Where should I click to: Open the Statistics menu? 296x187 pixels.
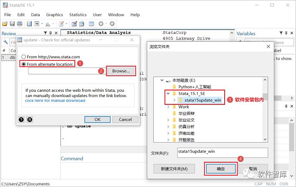[x=78, y=15]
